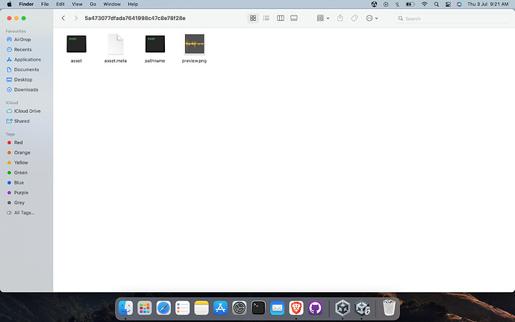Open Terminal from the Dock

[x=258, y=309]
